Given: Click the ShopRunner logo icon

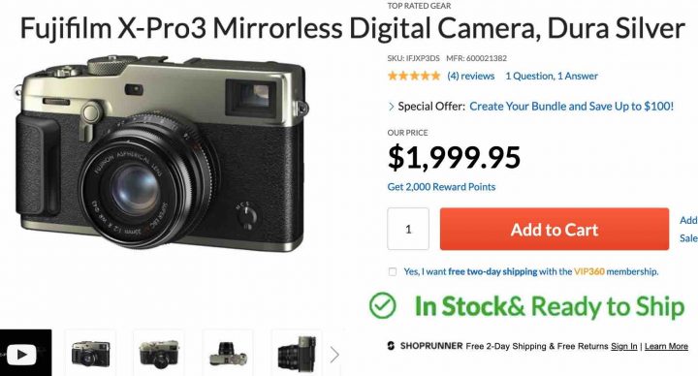Looking at the screenshot, I should coord(391,346).
